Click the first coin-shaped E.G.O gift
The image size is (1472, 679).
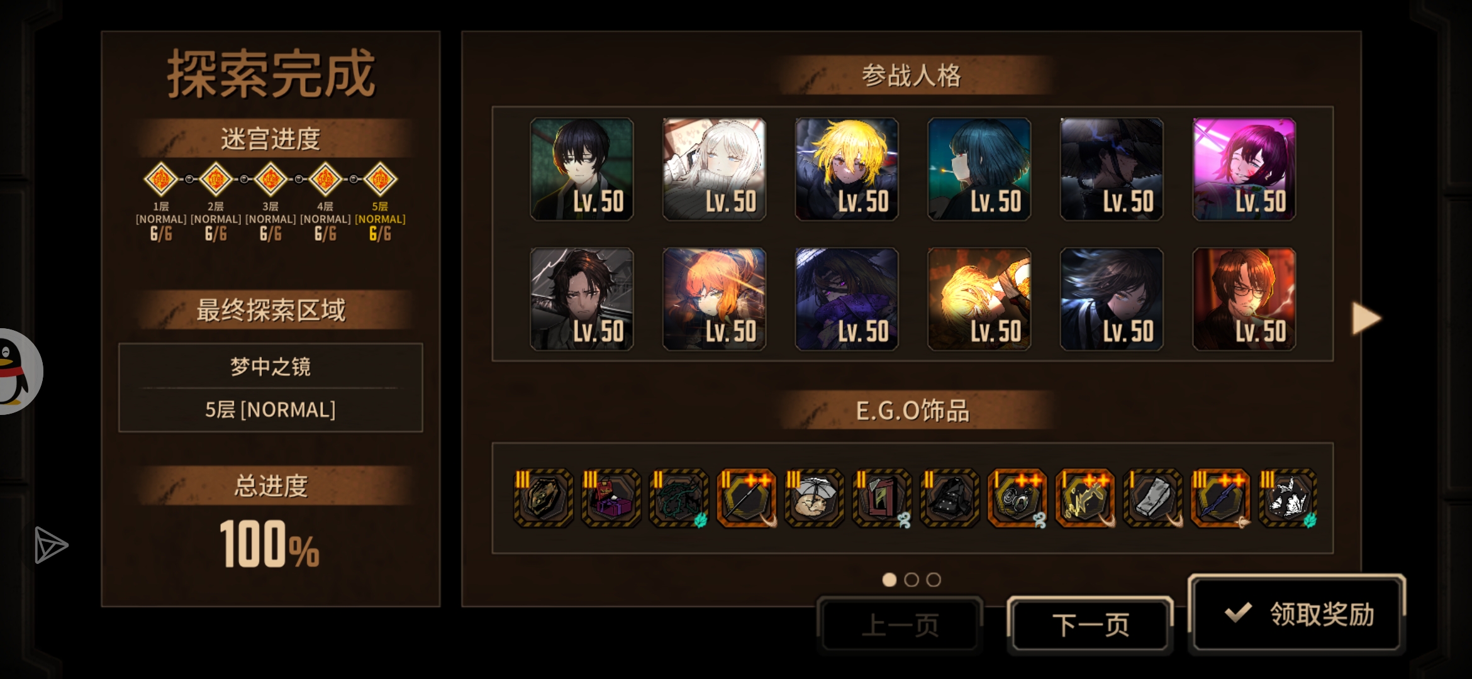click(x=544, y=499)
